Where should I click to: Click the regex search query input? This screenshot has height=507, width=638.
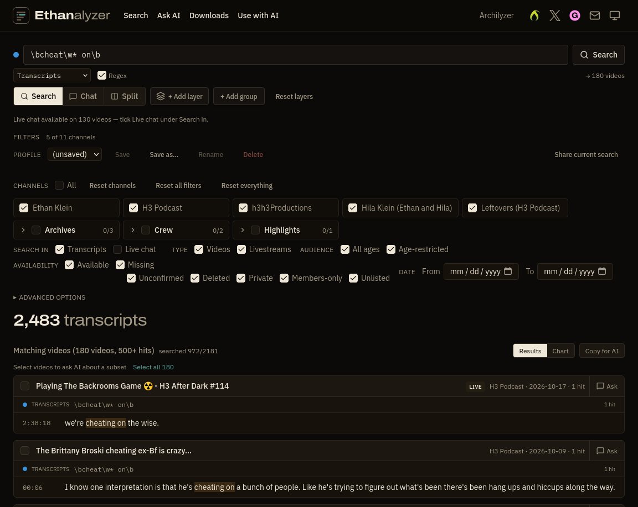[295, 54]
